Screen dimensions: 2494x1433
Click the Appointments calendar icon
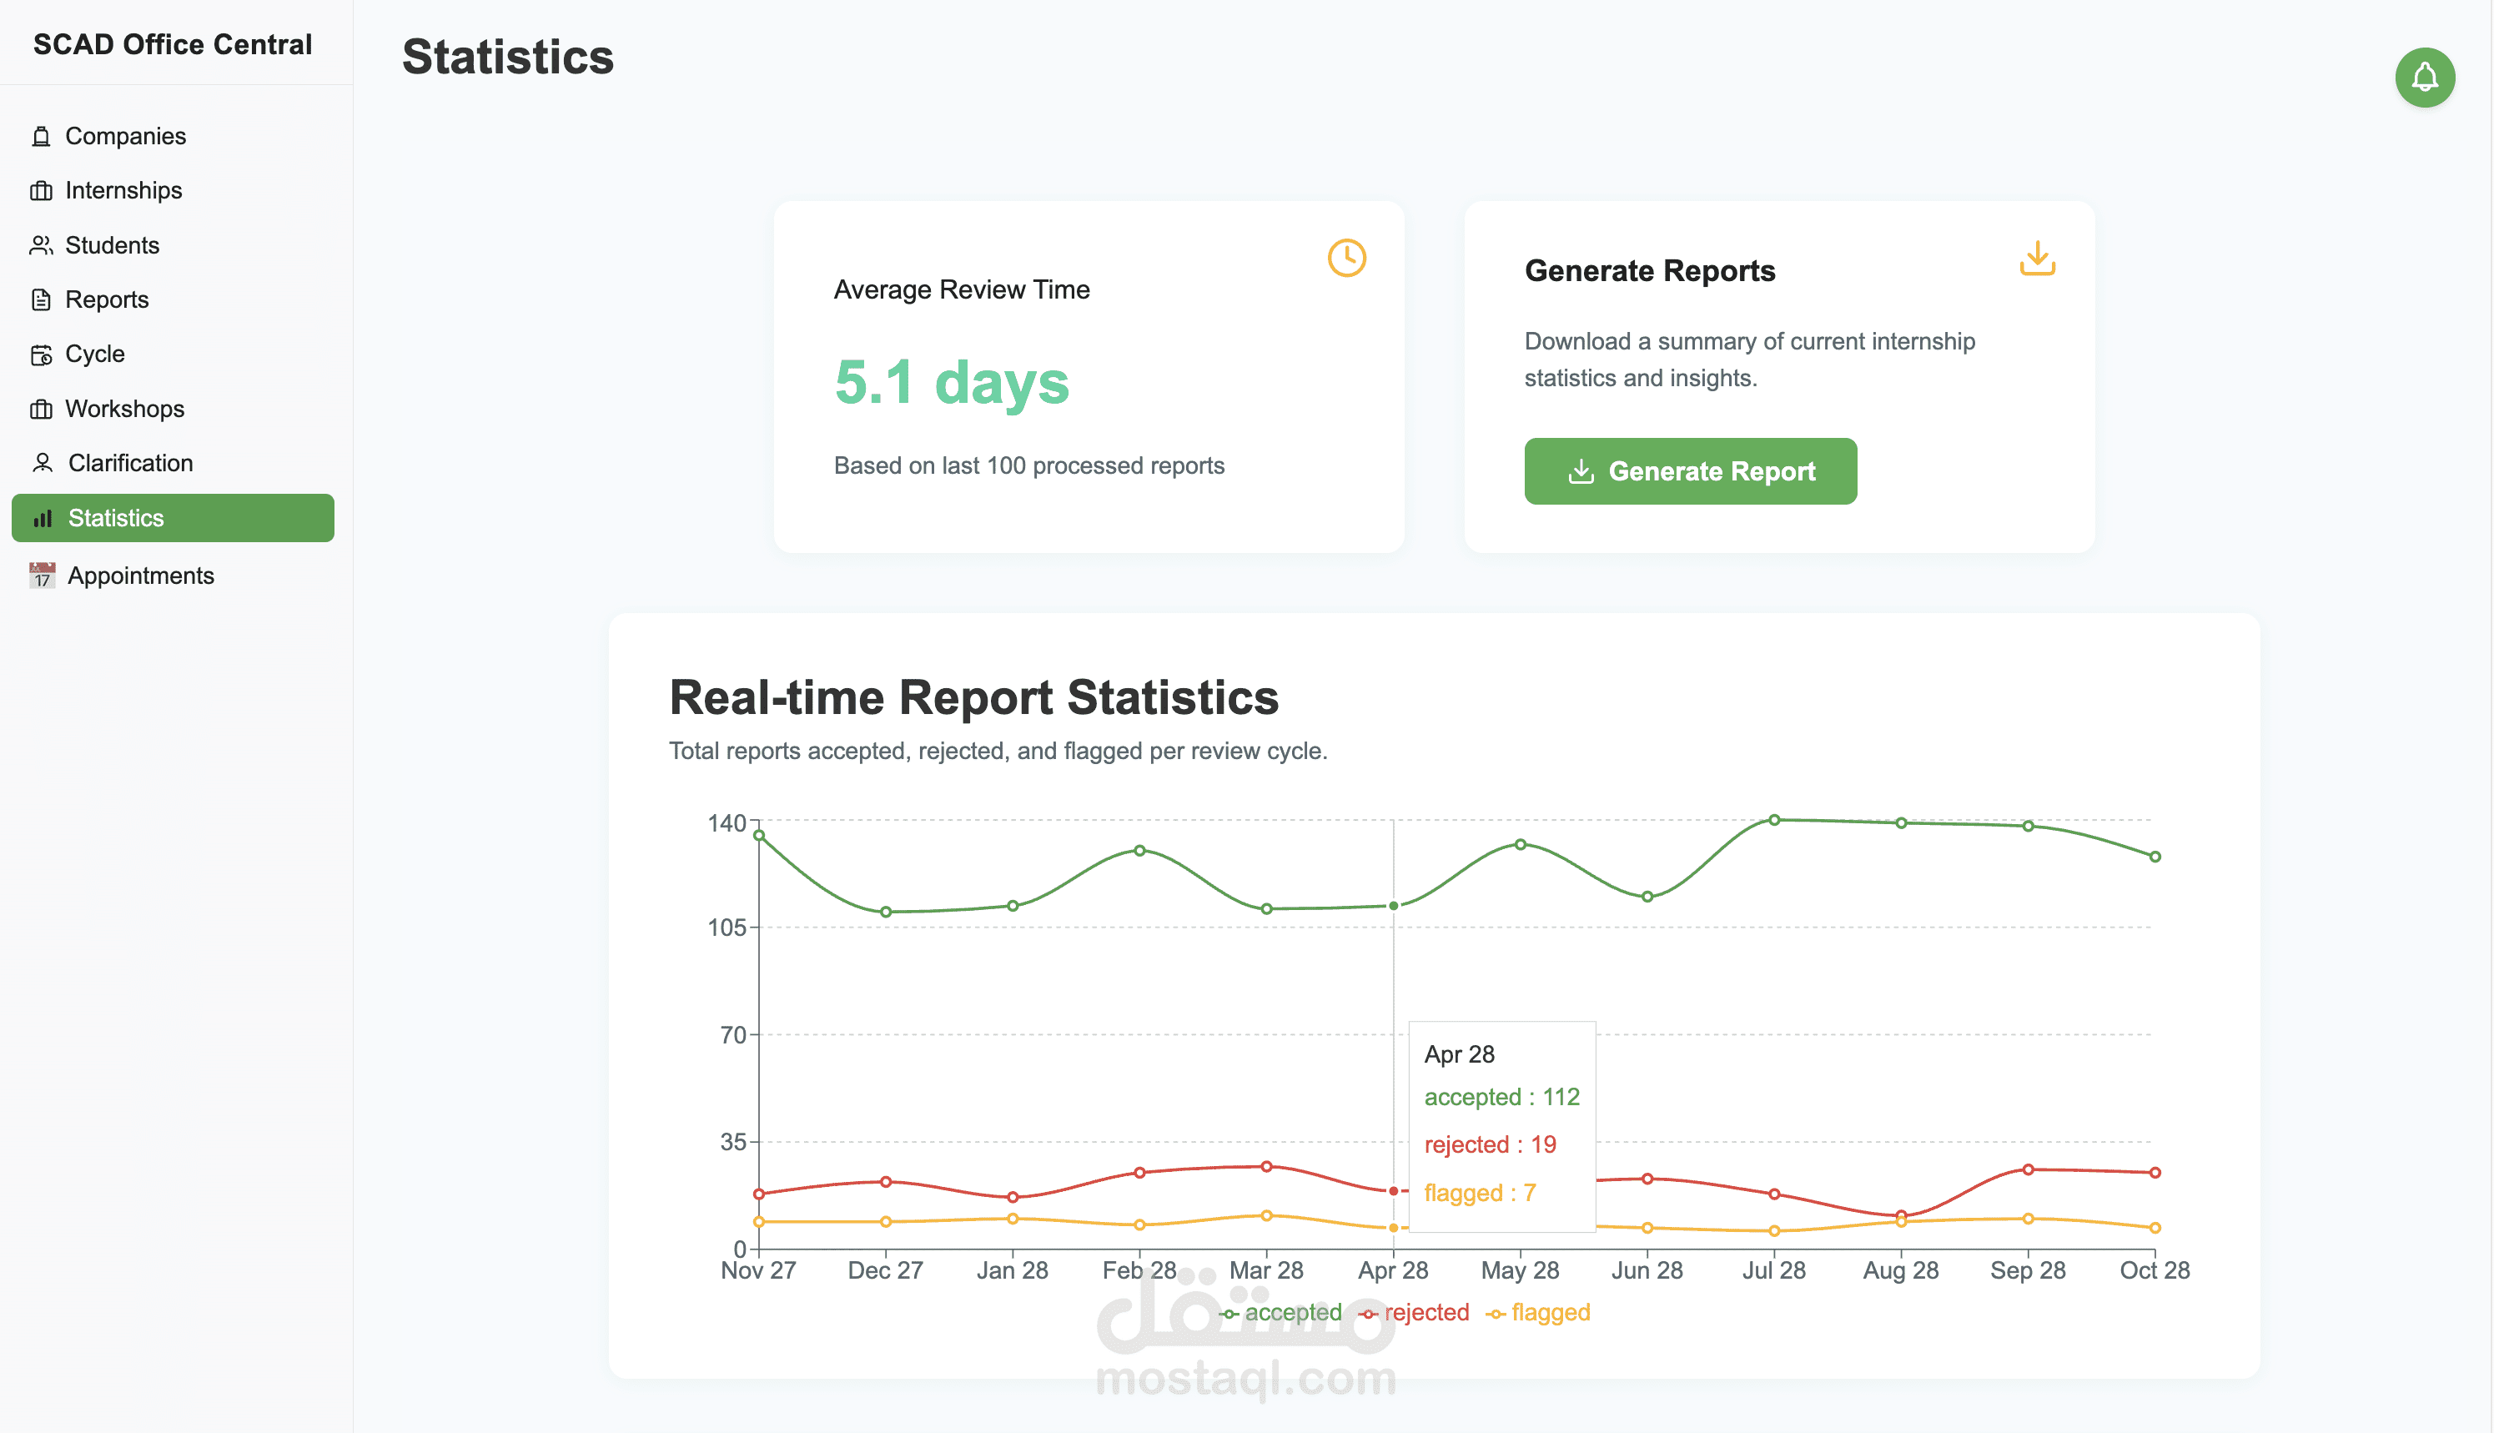tap(43, 576)
